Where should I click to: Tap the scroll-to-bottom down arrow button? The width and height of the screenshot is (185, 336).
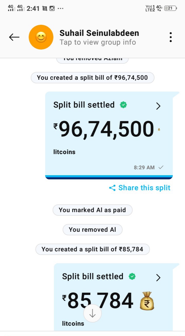92,313
